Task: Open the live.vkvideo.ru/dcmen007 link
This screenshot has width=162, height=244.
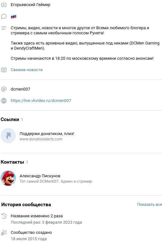Action: click(41, 100)
